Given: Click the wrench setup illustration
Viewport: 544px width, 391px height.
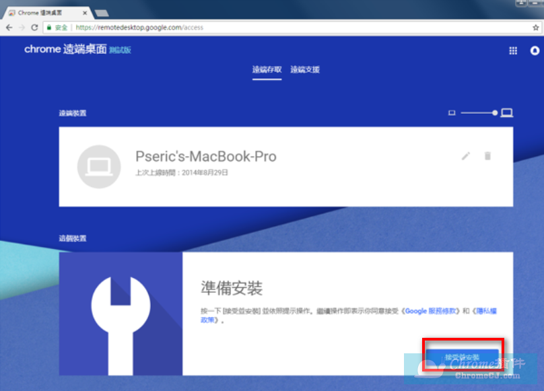Looking at the screenshot, I should point(121,314).
